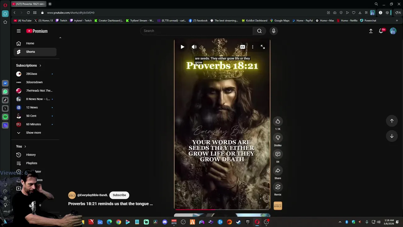Search with your voice microphone

pyautogui.click(x=274, y=31)
